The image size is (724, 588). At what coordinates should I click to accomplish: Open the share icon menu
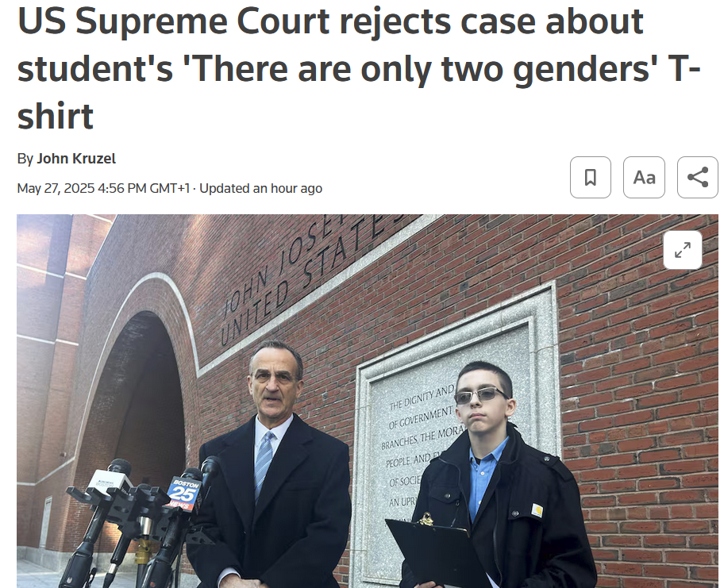pos(697,177)
